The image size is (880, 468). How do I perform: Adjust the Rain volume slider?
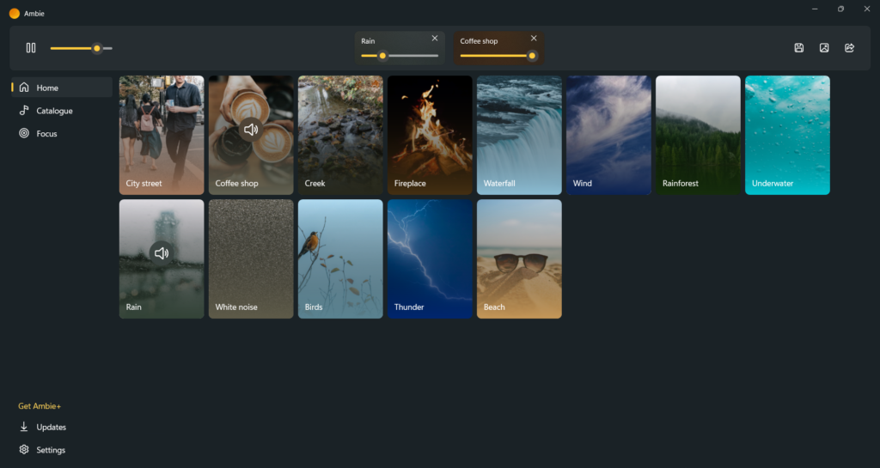(x=383, y=56)
